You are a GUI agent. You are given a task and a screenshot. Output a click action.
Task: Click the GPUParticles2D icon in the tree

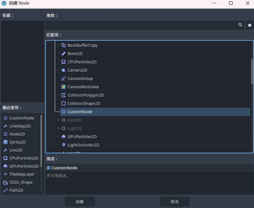[64, 137]
